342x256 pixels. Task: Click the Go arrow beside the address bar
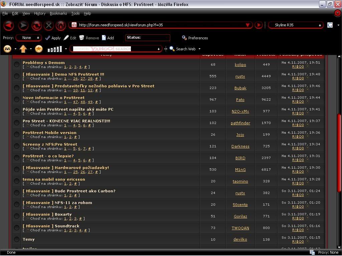[259, 25]
